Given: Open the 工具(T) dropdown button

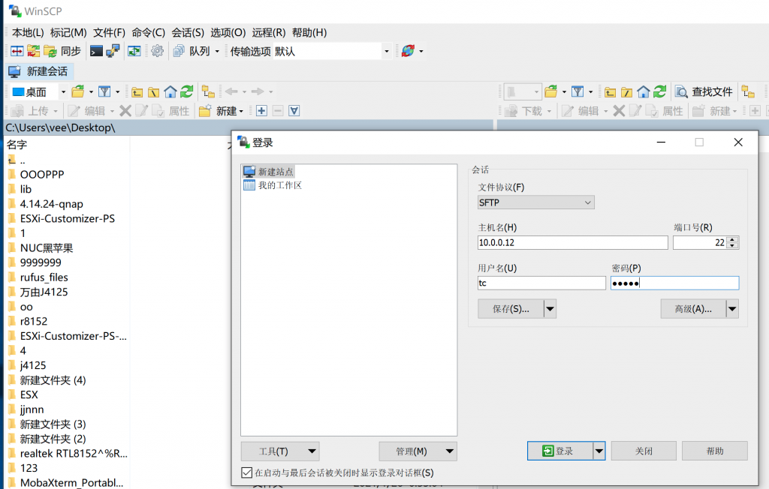Looking at the screenshot, I should pos(280,451).
